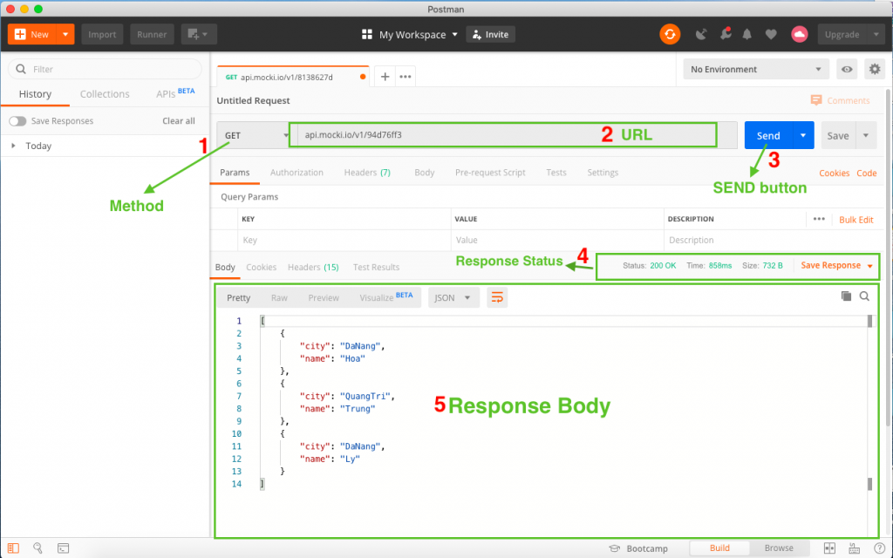This screenshot has width=893, height=558.
Task: Toggle the sidebar icon in status bar
Action: pyautogui.click(x=13, y=548)
